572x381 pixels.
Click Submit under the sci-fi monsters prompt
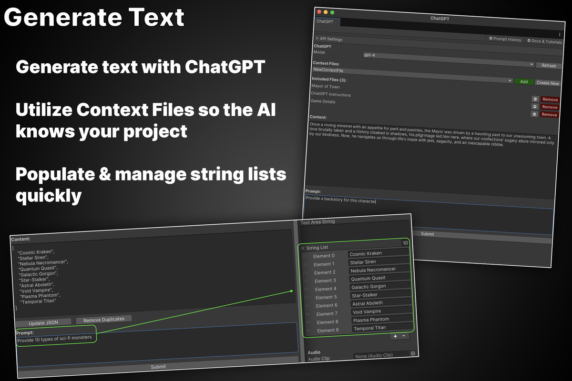click(158, 367)
